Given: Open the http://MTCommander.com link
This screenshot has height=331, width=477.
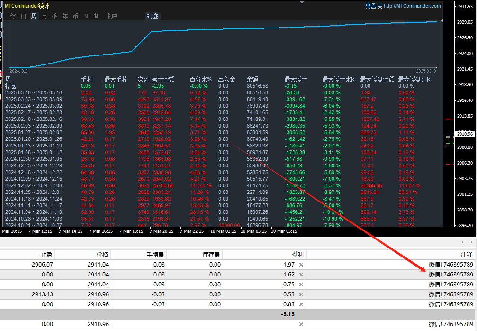Looking at the screenshot, I should [x=412, y=6].
